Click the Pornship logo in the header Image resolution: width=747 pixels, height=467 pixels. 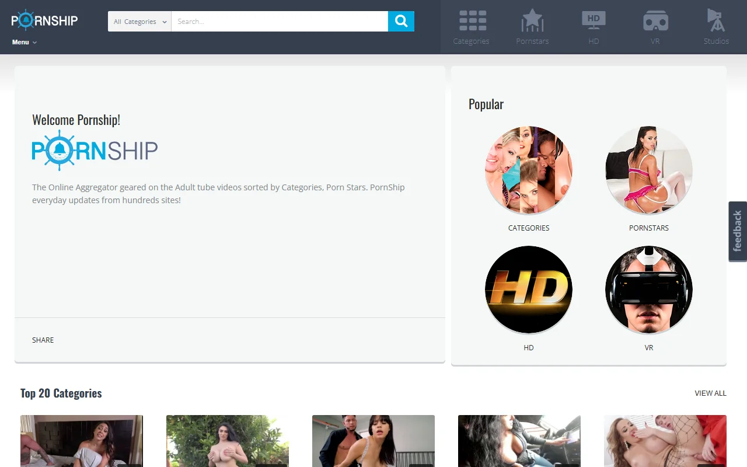tap(44, 19)
